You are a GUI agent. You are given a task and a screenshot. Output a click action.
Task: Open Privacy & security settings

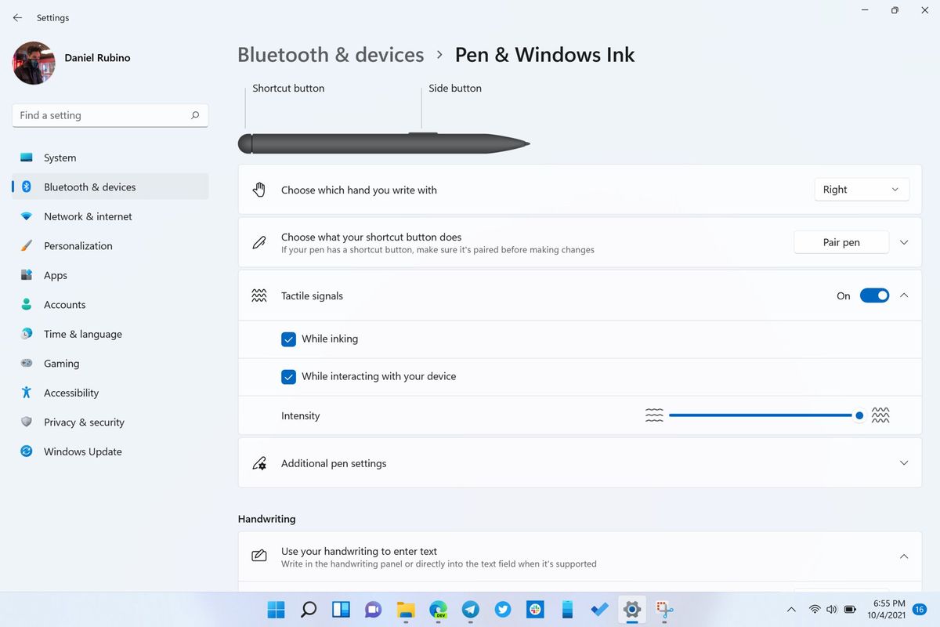(85, 422)
